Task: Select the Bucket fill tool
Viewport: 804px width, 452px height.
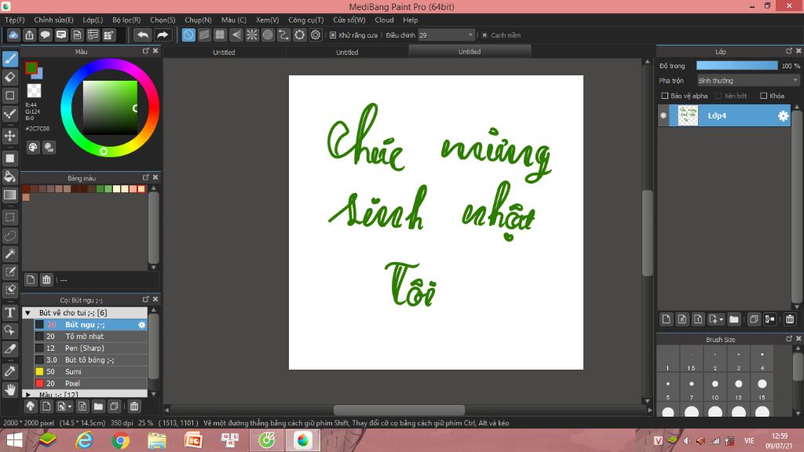Action: pyautogui.click(x=10, y=177)
